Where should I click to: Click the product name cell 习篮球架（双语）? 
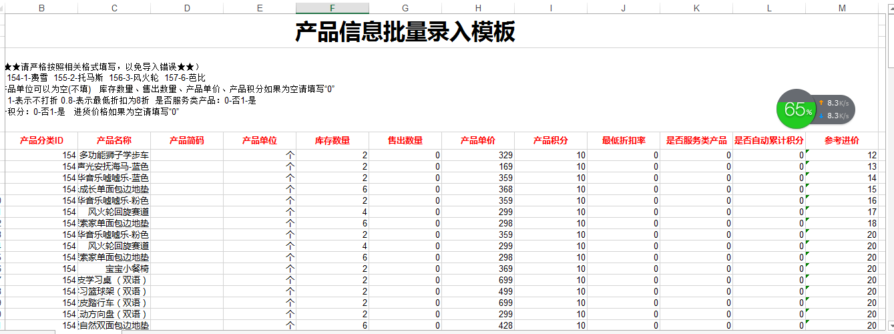click(x=114, y=291)
